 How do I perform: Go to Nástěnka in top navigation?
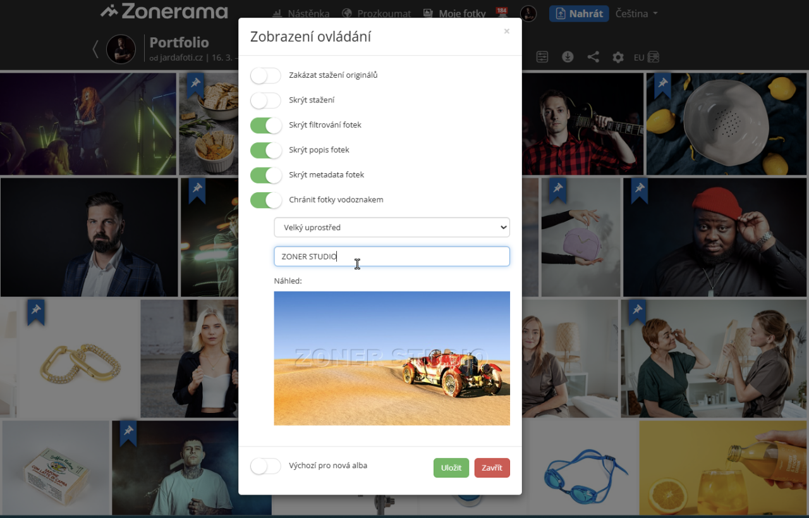click(x=301, y=13)
